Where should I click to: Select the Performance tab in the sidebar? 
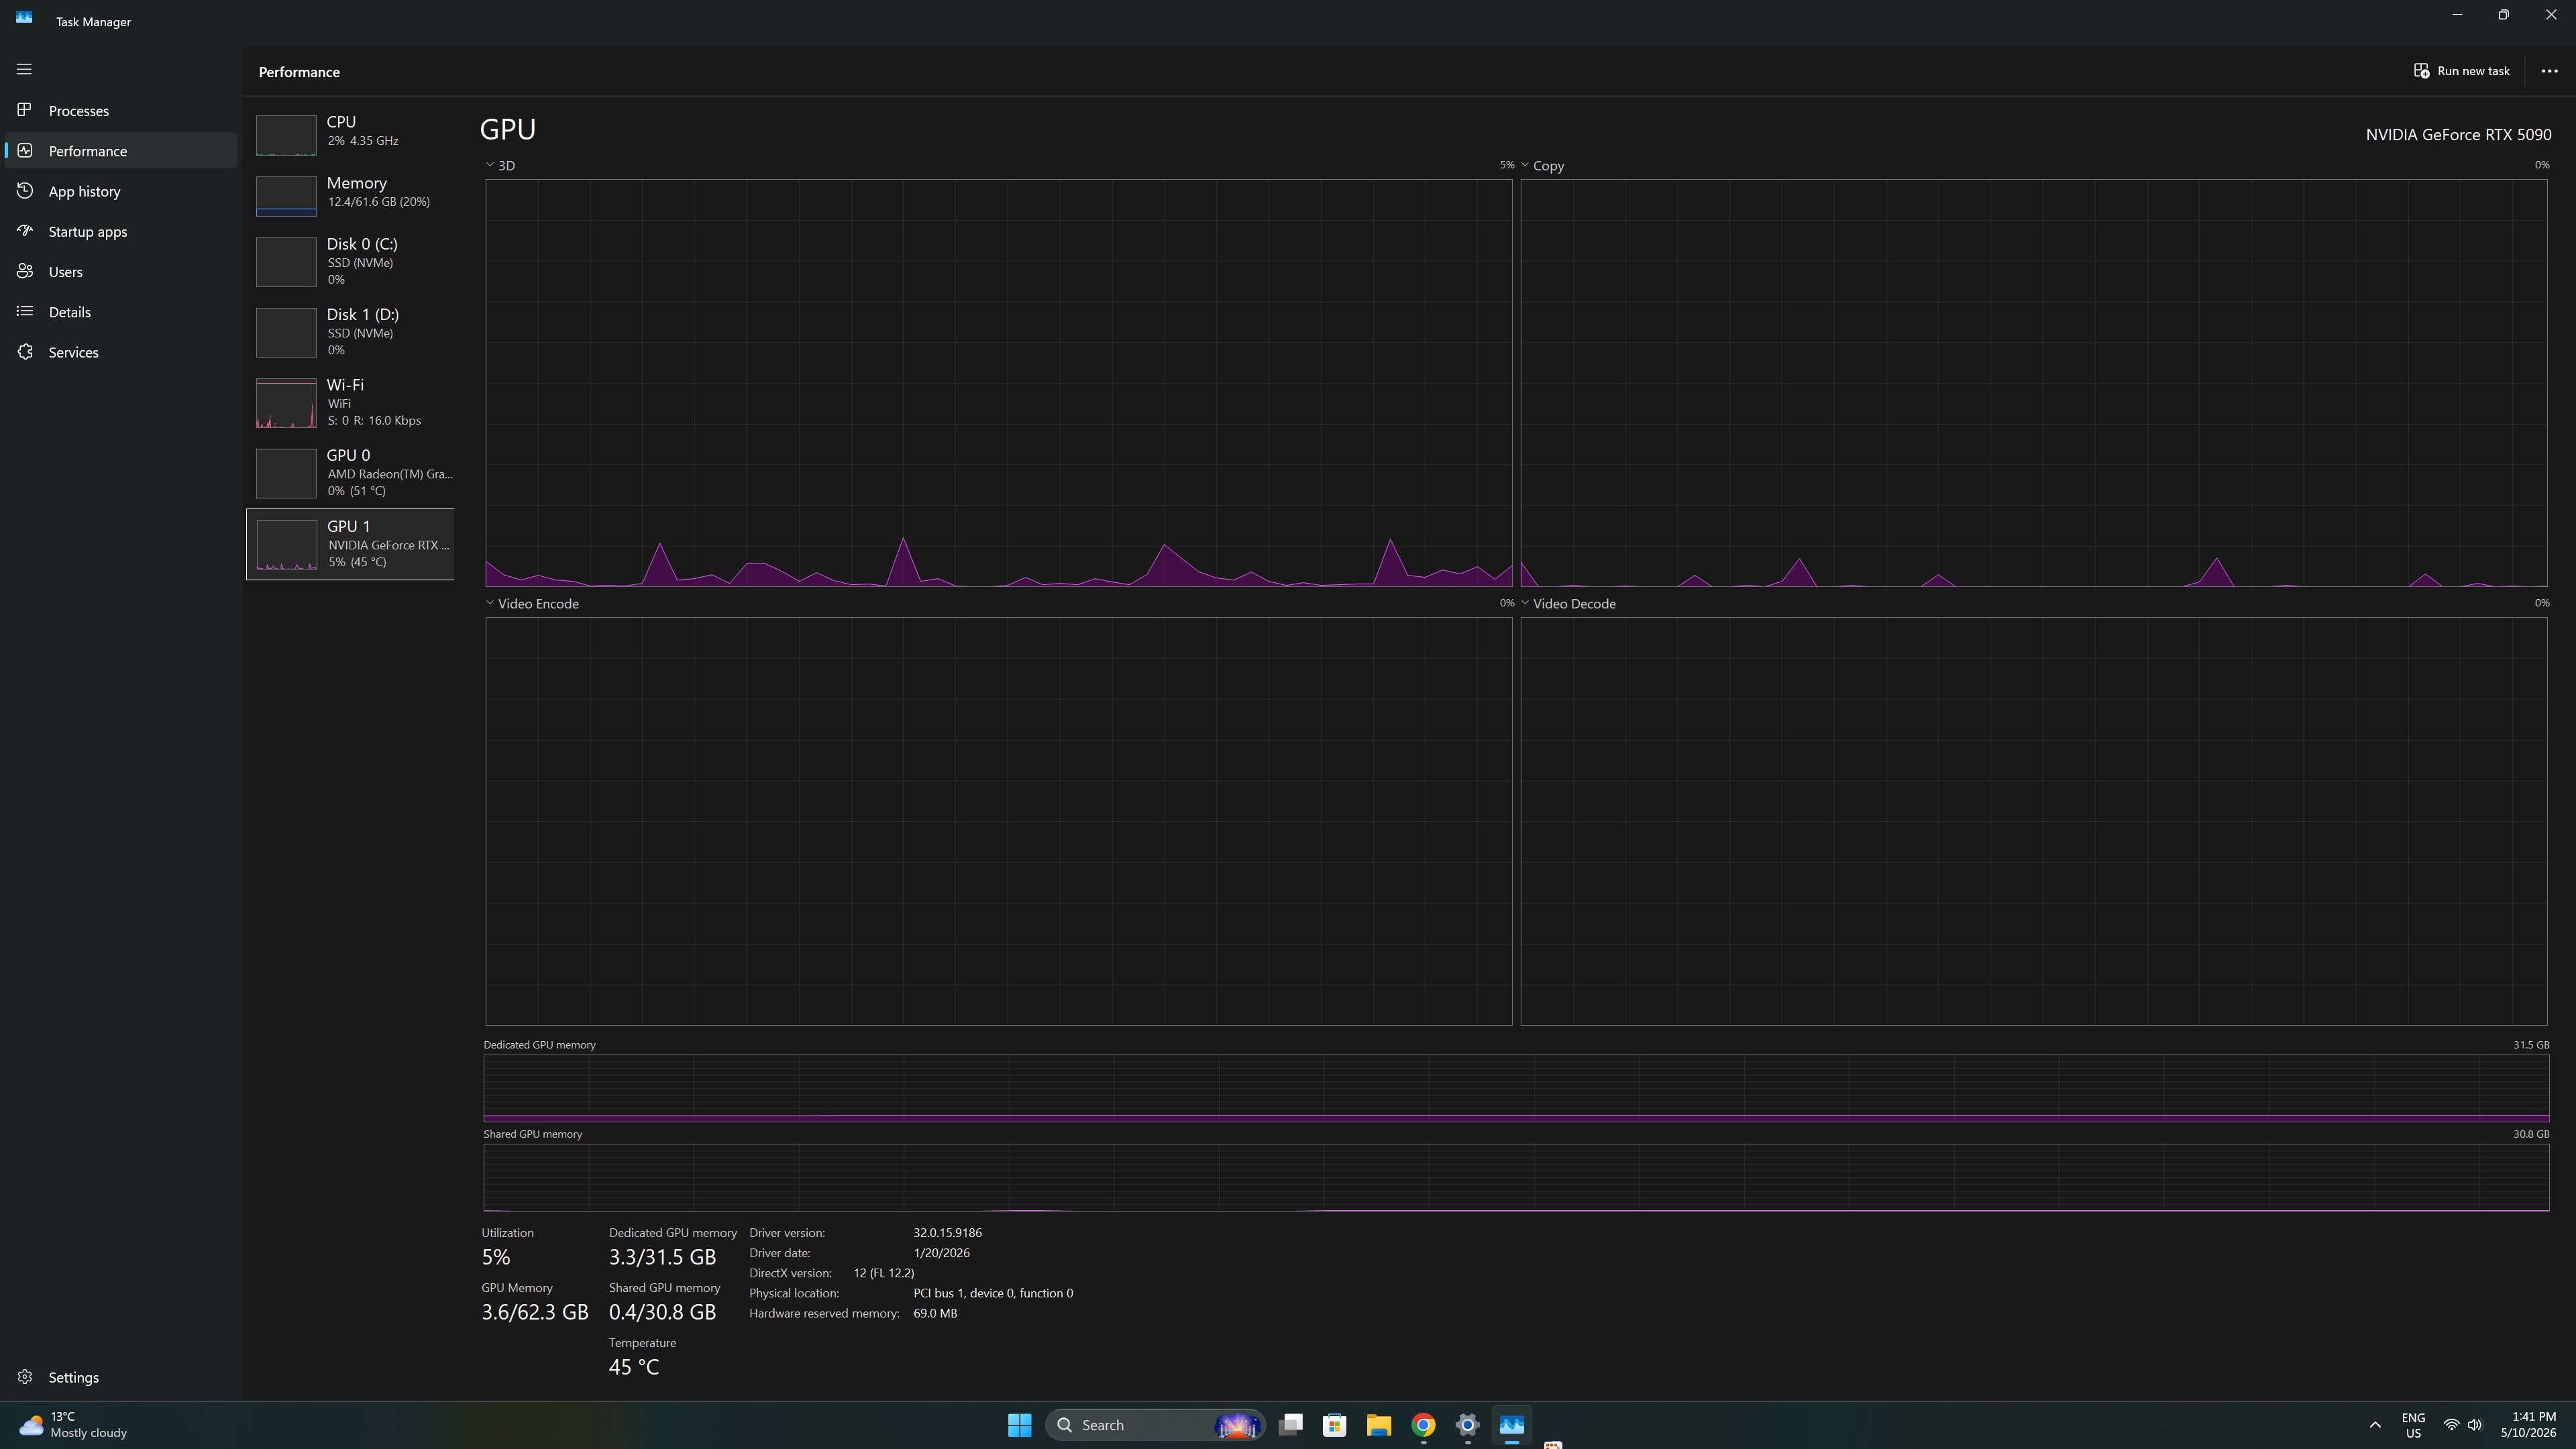[x=121, y=151]
